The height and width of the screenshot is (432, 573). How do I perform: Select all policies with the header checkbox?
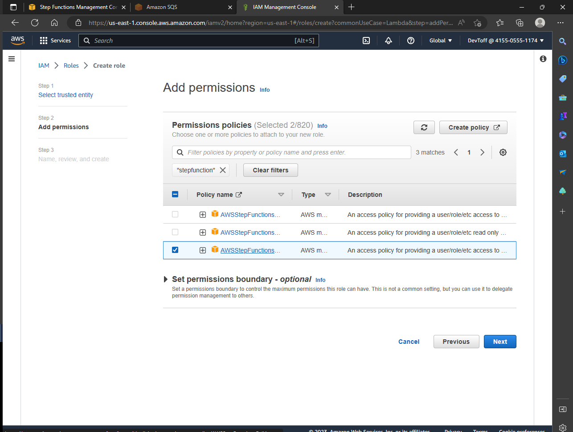pyautogui.click(x=175, y=194)
